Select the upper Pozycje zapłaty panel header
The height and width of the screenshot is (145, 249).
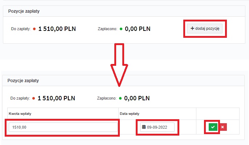tap(124, 11)
